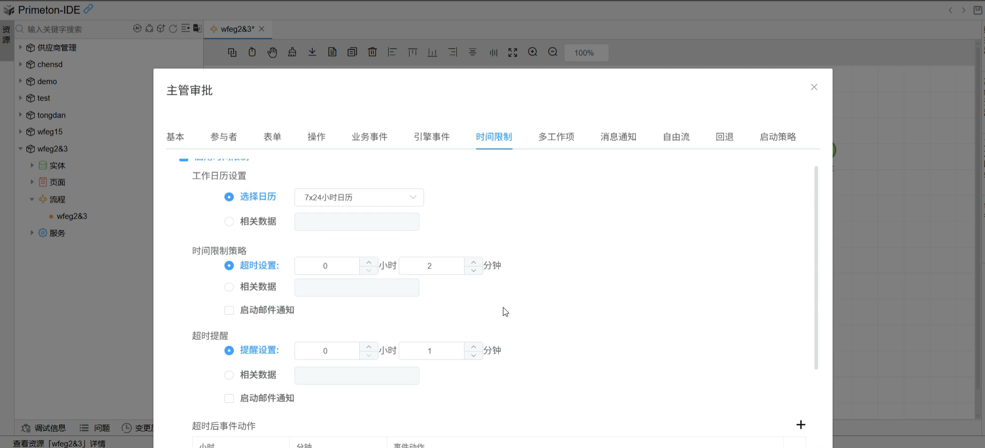Switch to the 参与者 tab

223,137
